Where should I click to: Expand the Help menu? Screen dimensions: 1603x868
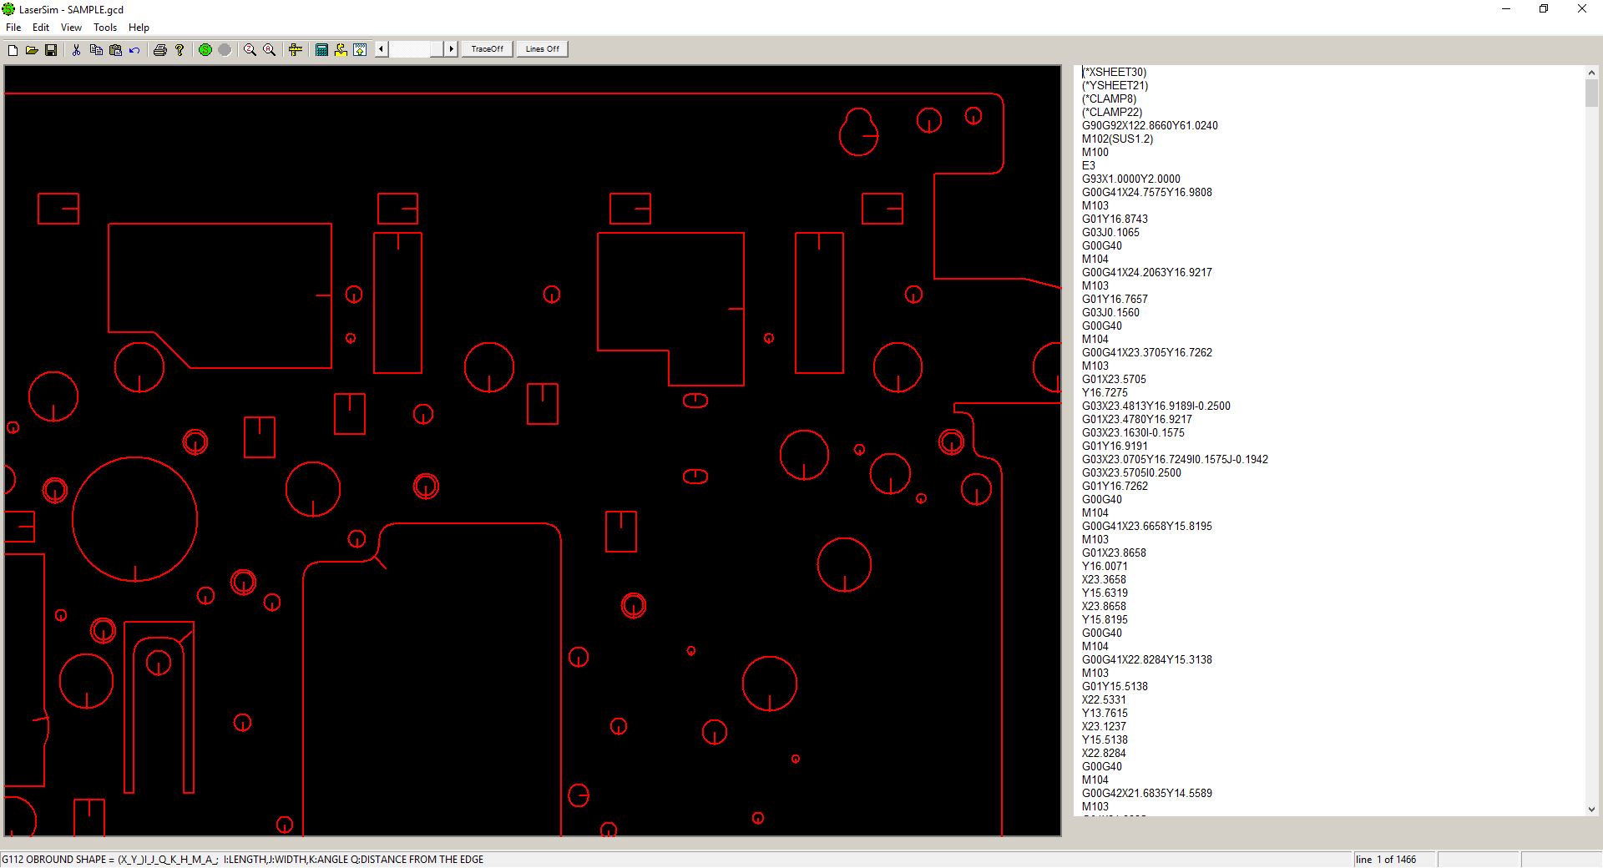(x=139, y=28)
